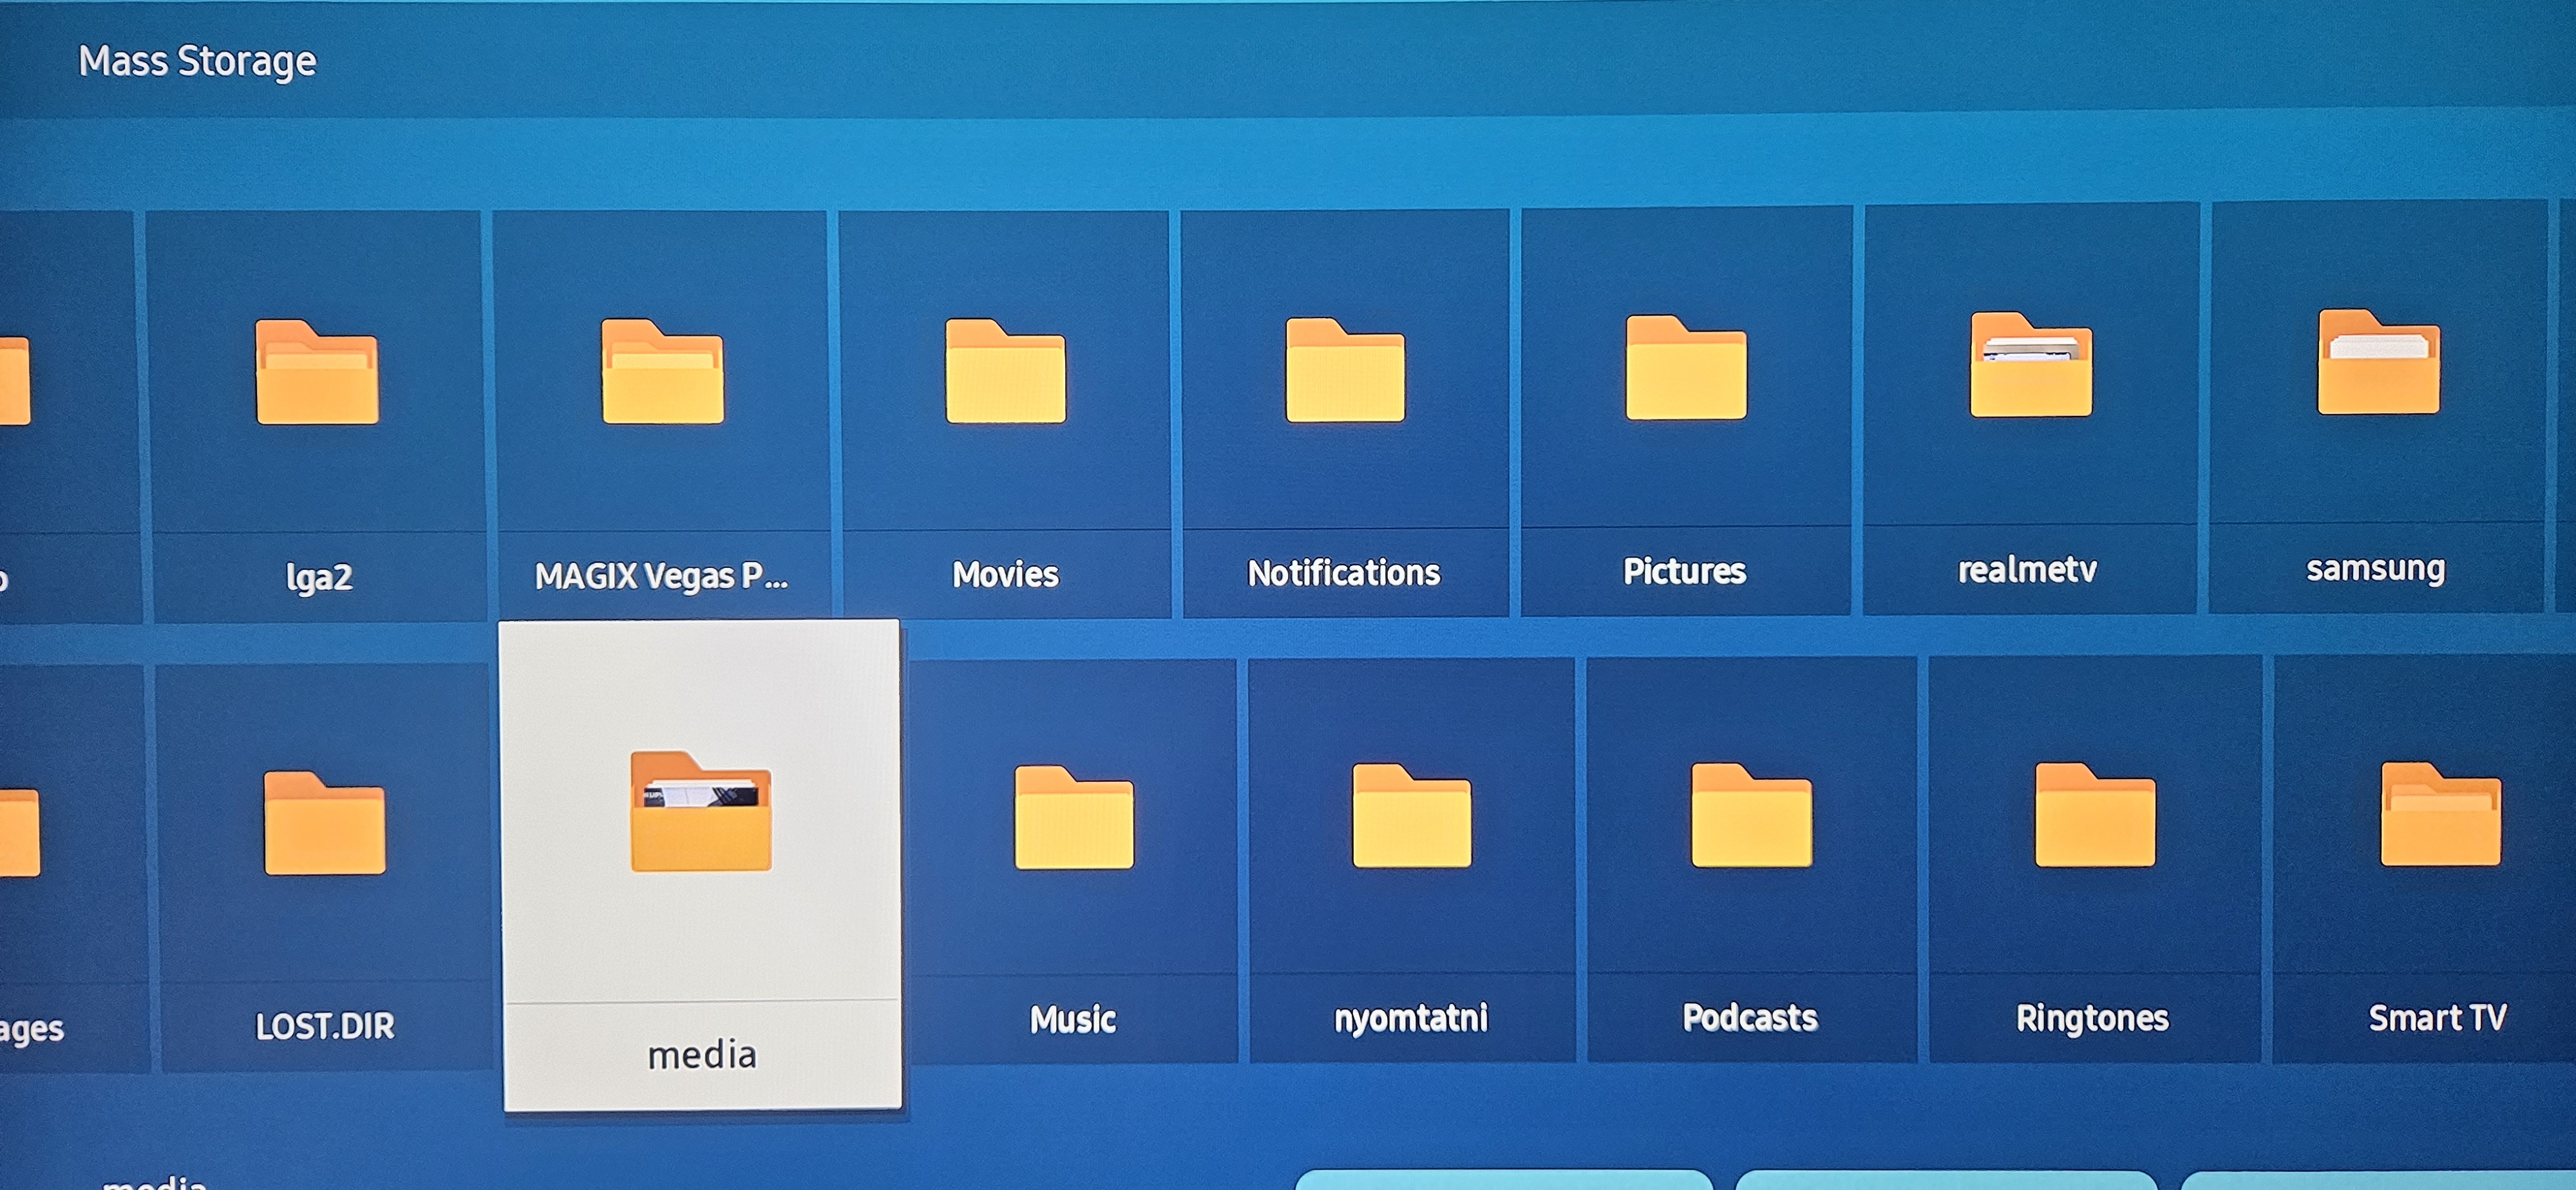Open the LOST.DIR folder icon

pos(324,823)
